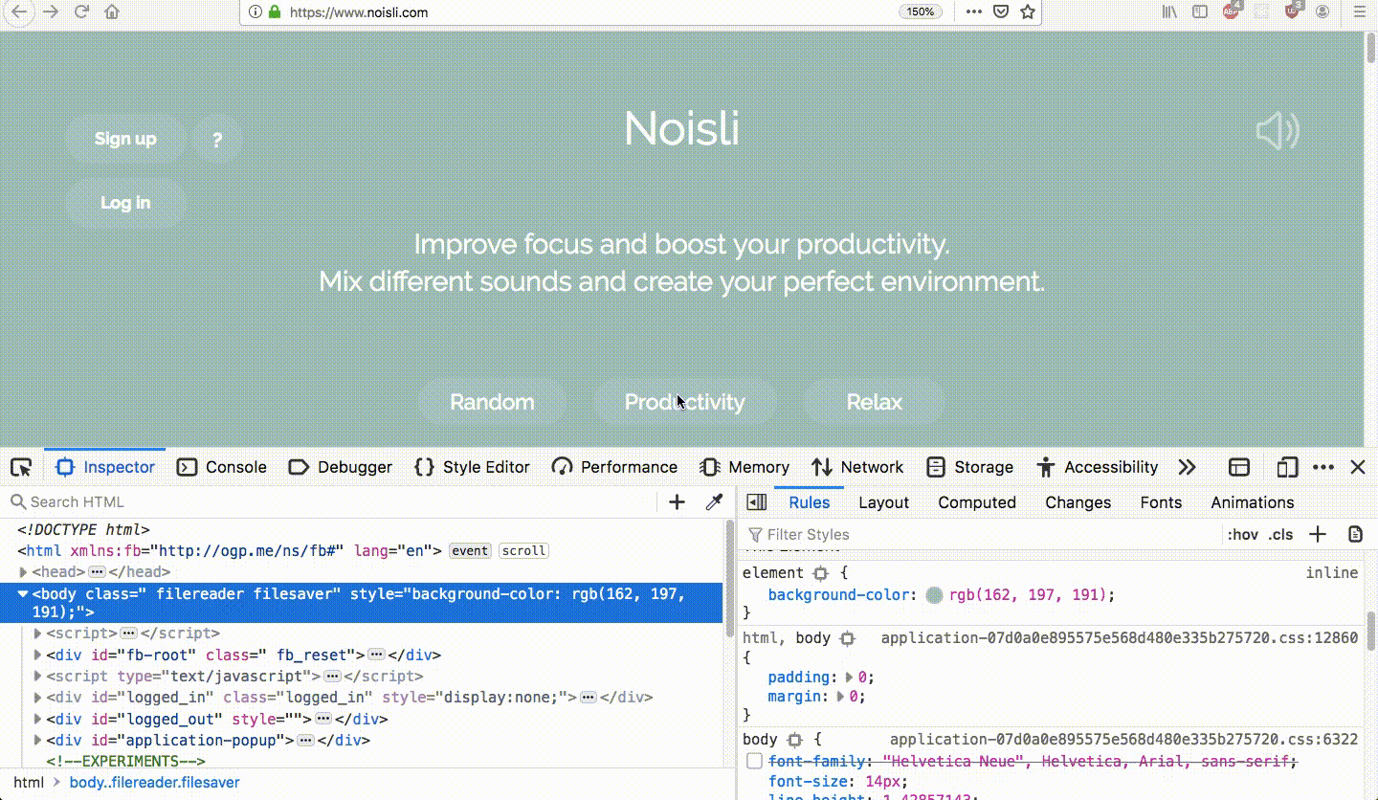Click the Log in button
The width and height of the screenshot is (1378, 800).
(125, 203)
